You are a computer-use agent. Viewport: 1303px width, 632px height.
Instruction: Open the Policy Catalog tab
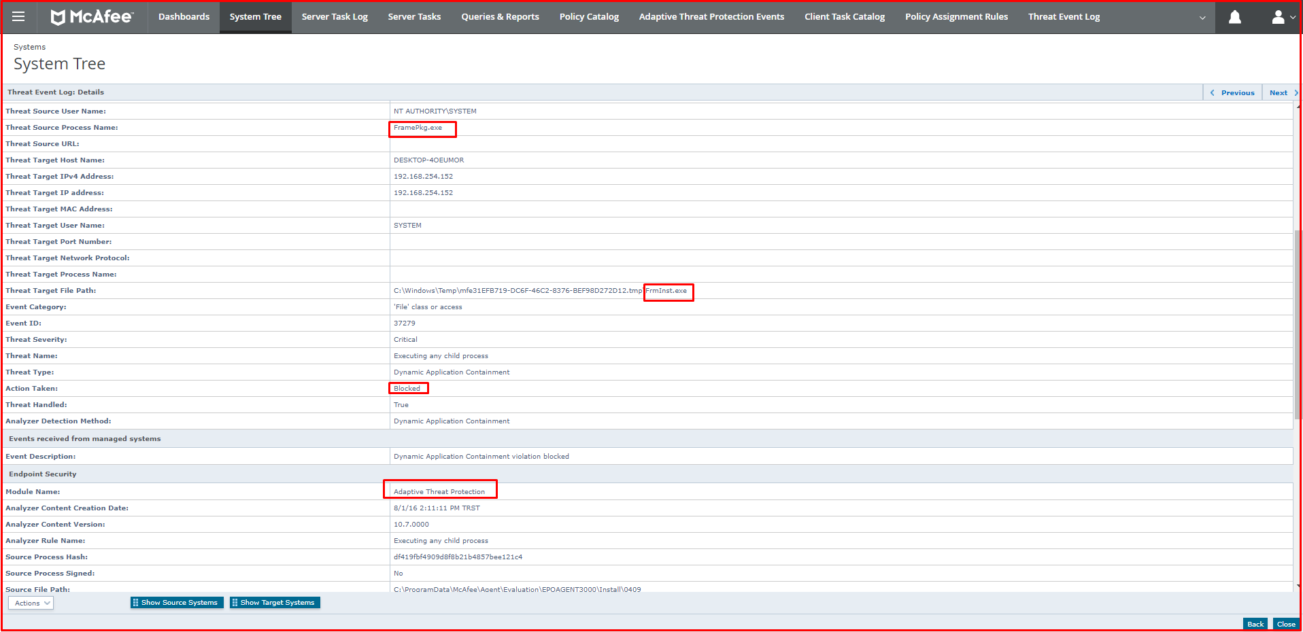(x=589, y=16)
